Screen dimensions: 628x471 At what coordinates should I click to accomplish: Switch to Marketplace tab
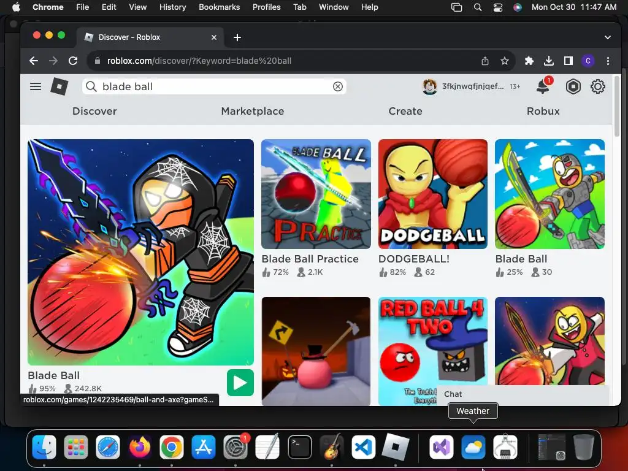tap(253, 112)
